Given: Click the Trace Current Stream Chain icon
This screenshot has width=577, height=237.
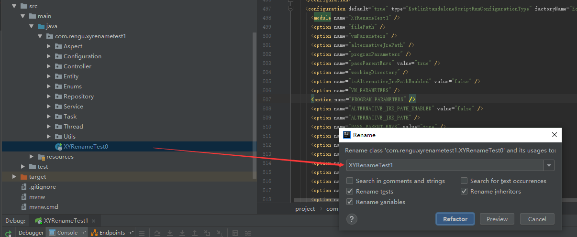Looking at the screenshot, I should point(248,233).
